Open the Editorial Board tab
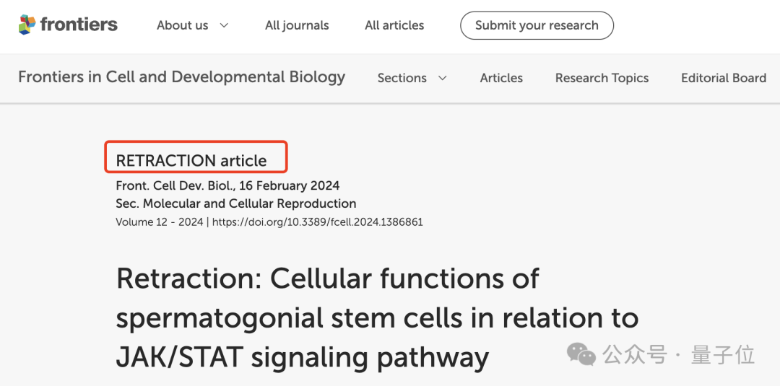 click(724, 78)
